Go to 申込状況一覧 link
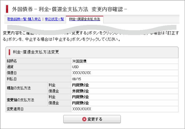Screen dimensions: 185x129 pos(54,19)
